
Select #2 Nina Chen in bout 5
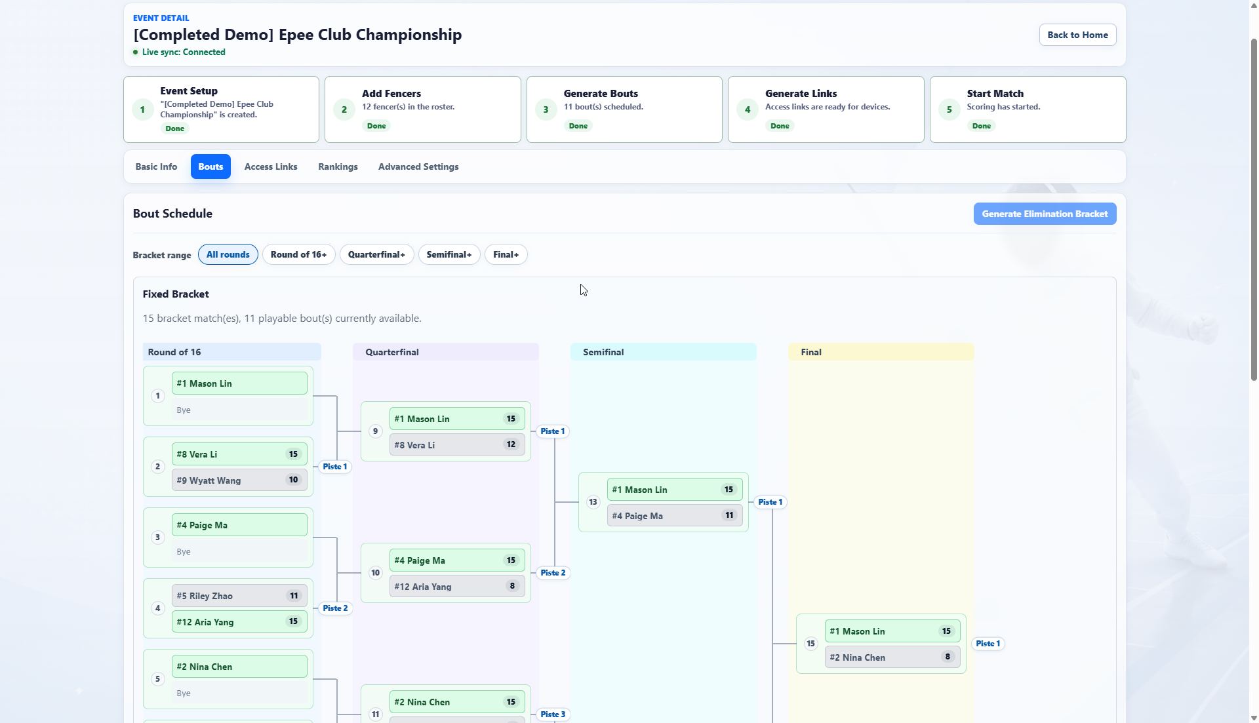click(239, 667)
